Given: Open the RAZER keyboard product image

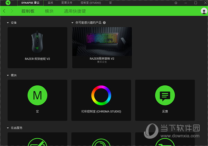Looking at the screenshot, I should (x=102, y=41).
